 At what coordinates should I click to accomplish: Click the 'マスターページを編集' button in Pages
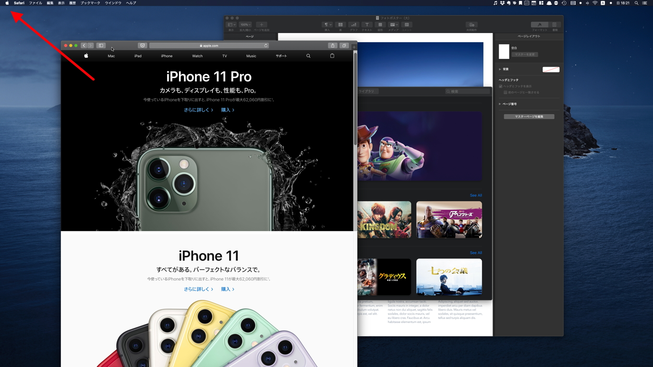pyautogui.click(x=529, y=117)
